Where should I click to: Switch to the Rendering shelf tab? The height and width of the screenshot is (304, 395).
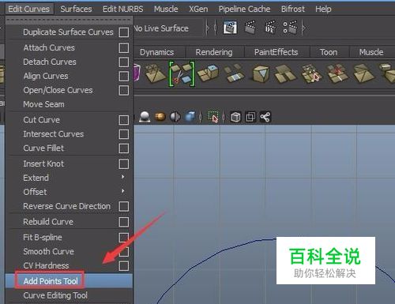click(214, 52)
